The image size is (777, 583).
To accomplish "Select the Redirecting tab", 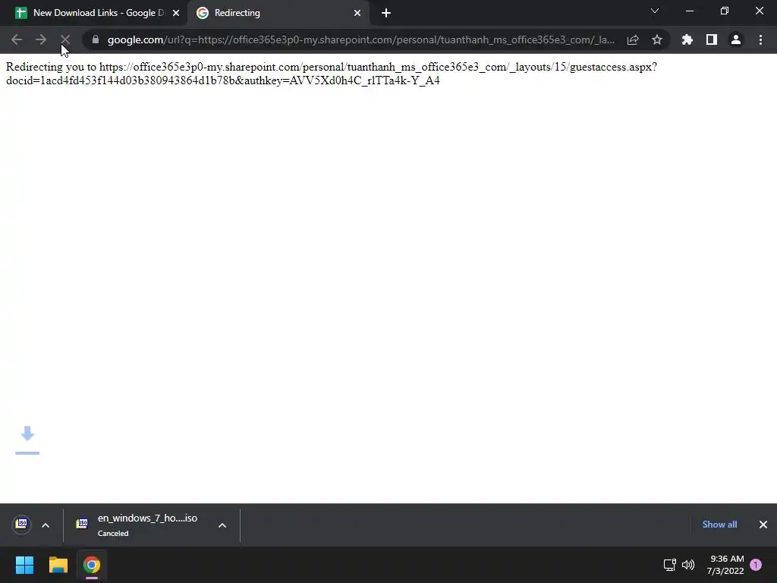I will 278,13.
